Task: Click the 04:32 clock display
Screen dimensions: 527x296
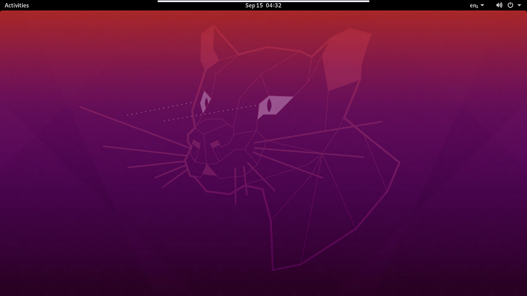Action: pyautogui.click(x=274, y=5)
